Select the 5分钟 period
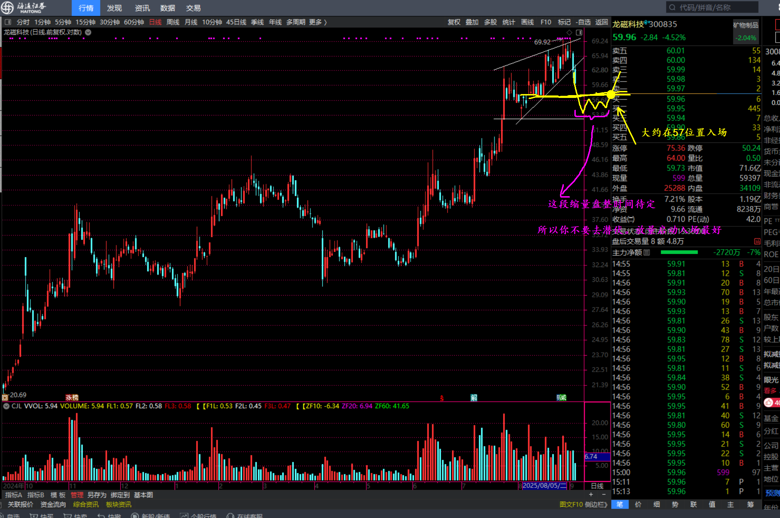780x518 pixels. tap(63, 22)
